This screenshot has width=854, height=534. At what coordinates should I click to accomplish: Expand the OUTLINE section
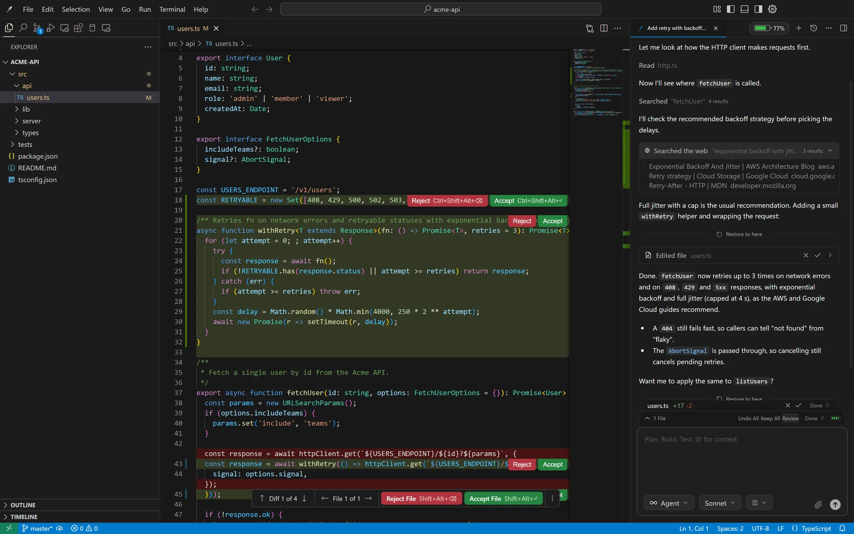point(80,505)
